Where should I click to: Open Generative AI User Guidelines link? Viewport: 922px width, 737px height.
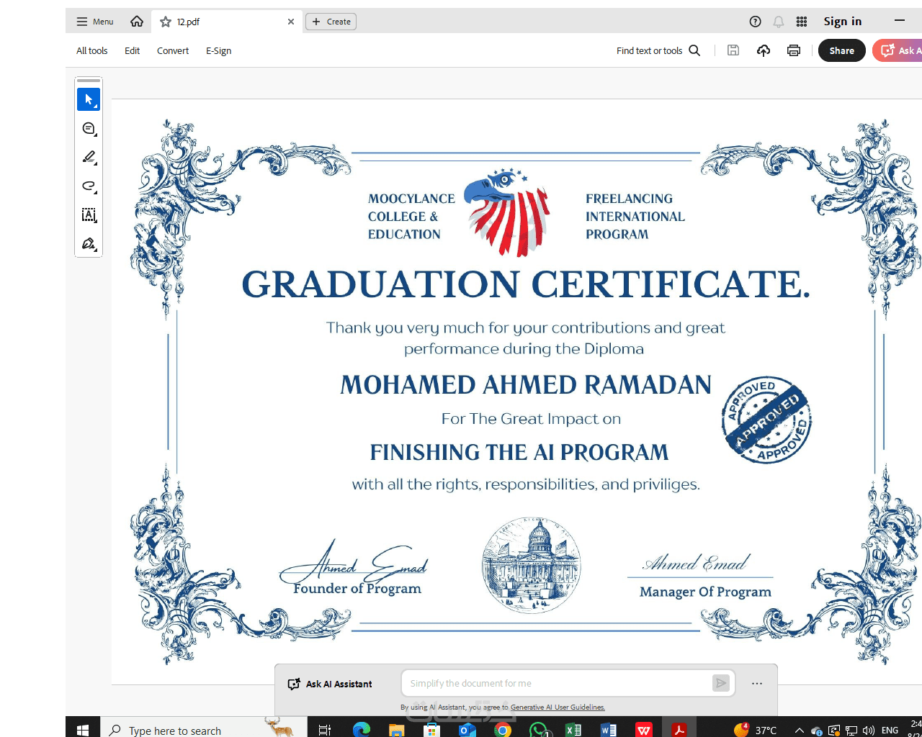click(x=558, y=707)
